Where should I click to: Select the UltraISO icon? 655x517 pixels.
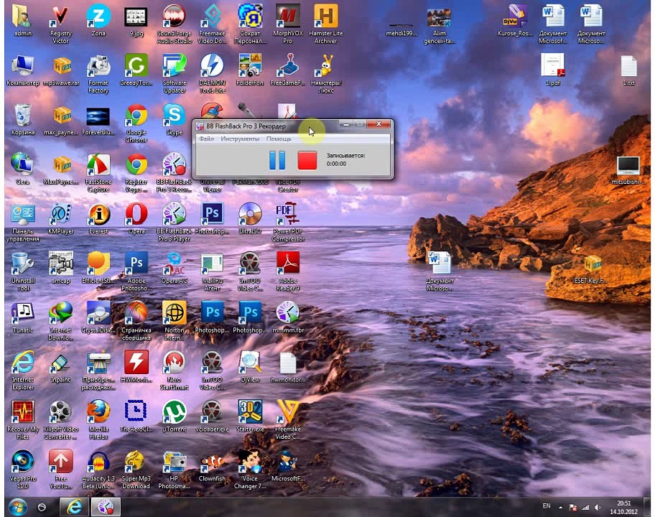coord(250,219)
